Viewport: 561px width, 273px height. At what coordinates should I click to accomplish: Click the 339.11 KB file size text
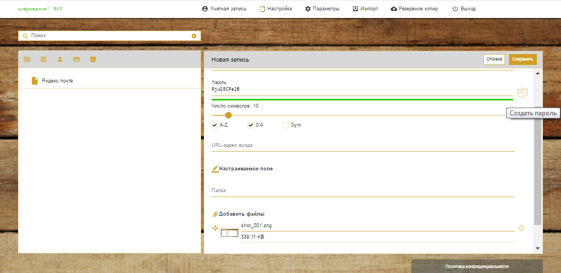253,237
